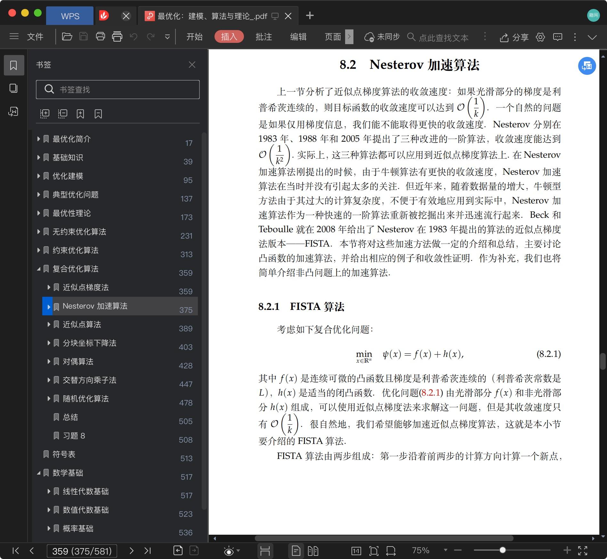Collapse the 复合优化算法 bookmark
607x559 pixels.
tap(38, 269)
